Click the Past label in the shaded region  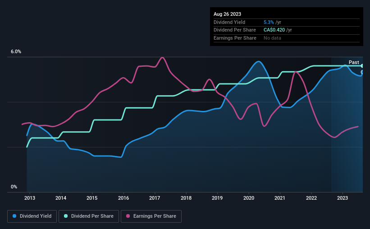[354, 62]
